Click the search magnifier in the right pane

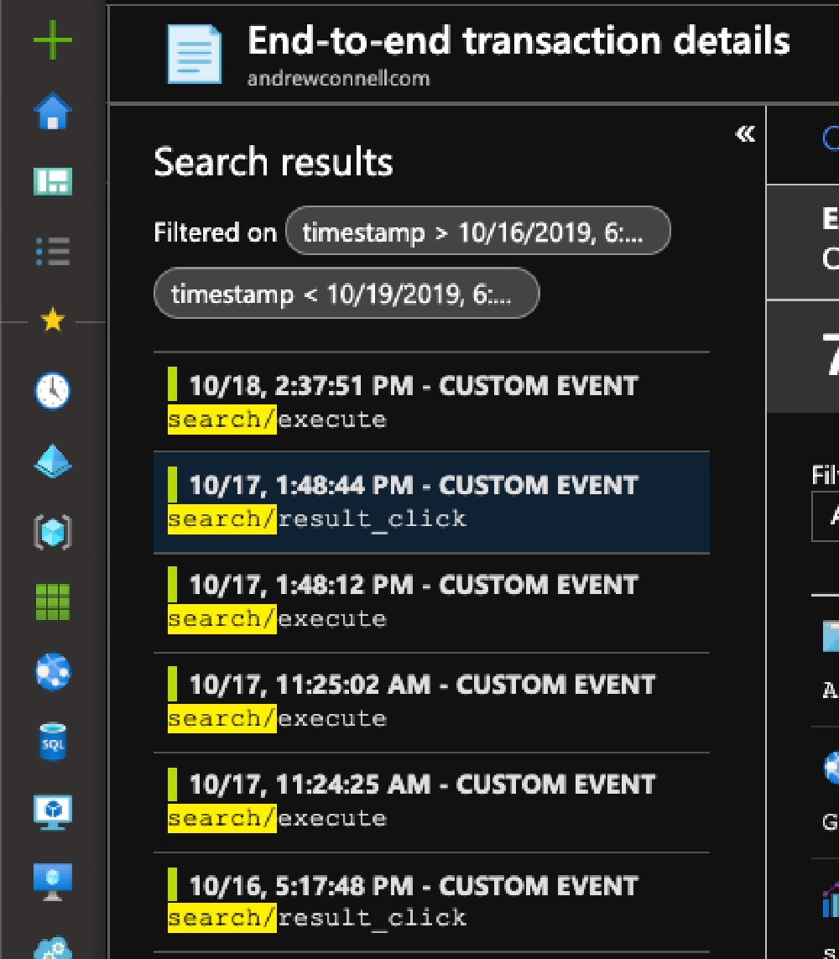coord(832,138)
